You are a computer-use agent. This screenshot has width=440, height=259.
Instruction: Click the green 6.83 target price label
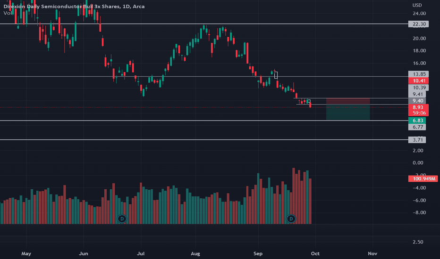[417, 121]
